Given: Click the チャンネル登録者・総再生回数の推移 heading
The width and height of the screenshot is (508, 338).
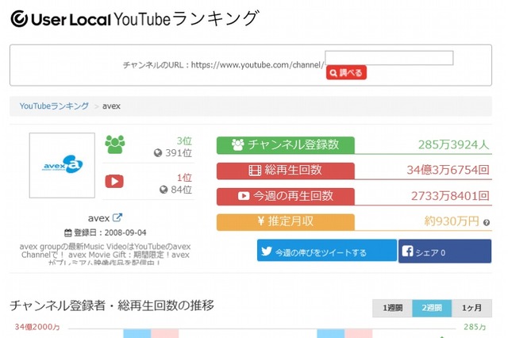Looking at the screenshot, I should (x=112, y=305).
